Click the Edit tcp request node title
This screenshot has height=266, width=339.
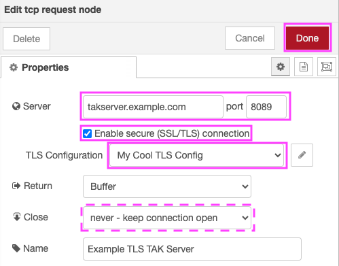click(53, 10)
